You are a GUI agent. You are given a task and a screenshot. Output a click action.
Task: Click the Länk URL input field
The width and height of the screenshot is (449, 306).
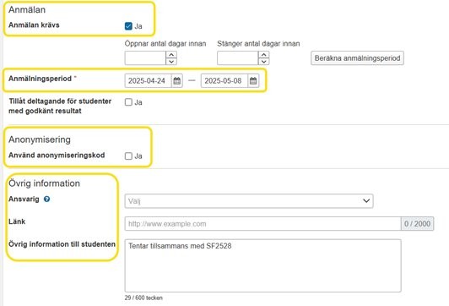tap(262, 224)
